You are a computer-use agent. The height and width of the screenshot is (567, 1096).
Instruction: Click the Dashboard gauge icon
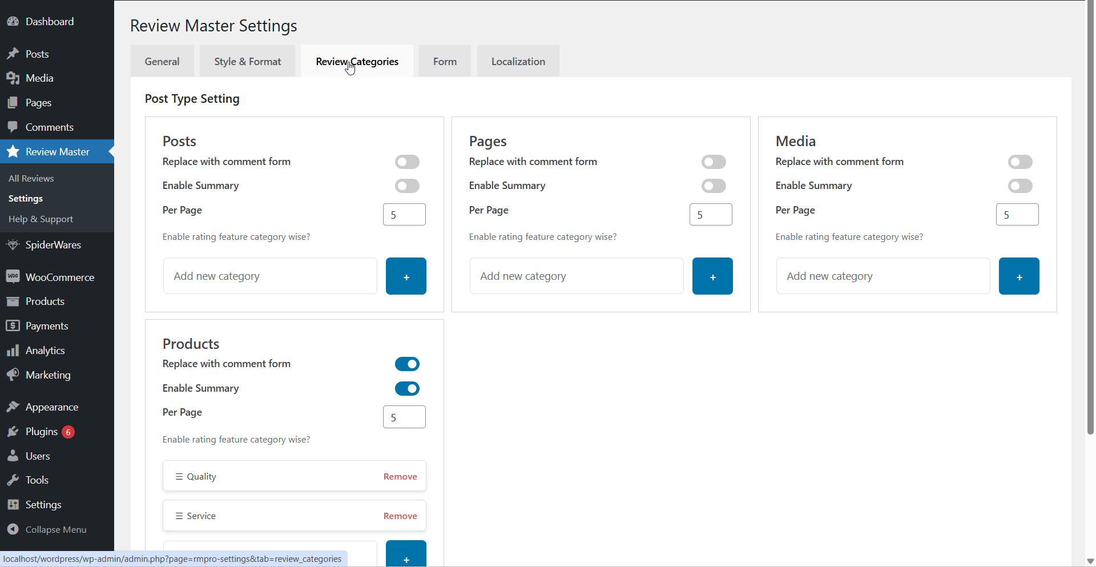tap(13, 22)
